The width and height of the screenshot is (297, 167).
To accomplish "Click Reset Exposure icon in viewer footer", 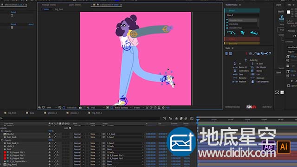I will [x=163, y=108].
